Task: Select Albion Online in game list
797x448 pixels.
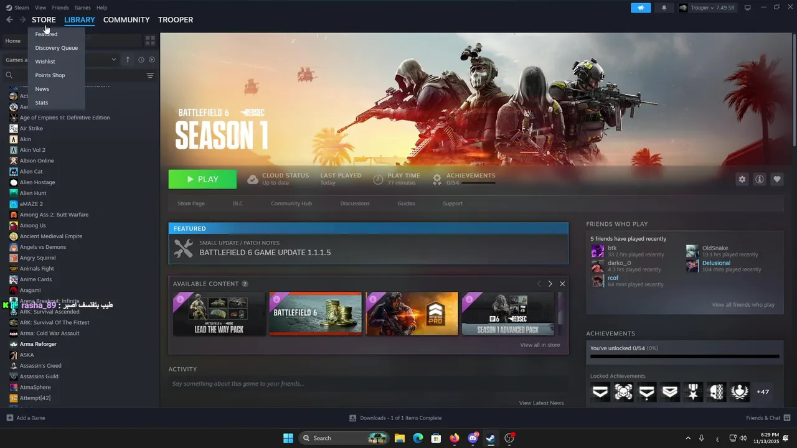Action: (x=37, y=161)
